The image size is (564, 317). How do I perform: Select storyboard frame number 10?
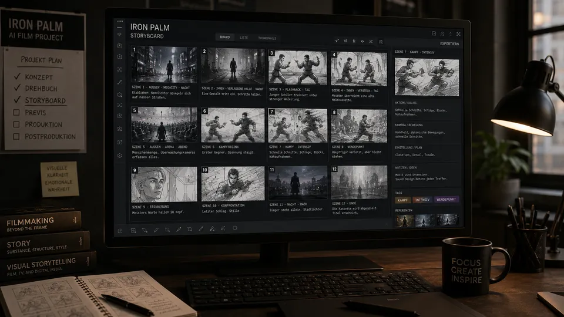point(233,184)
